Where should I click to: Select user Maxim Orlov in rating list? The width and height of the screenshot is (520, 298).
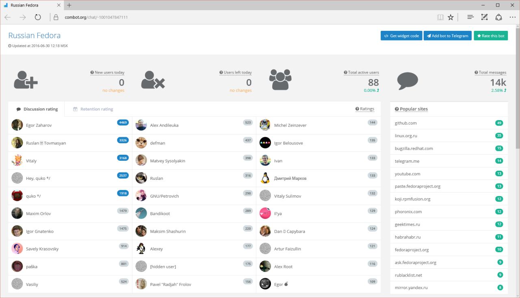[70, 214]
